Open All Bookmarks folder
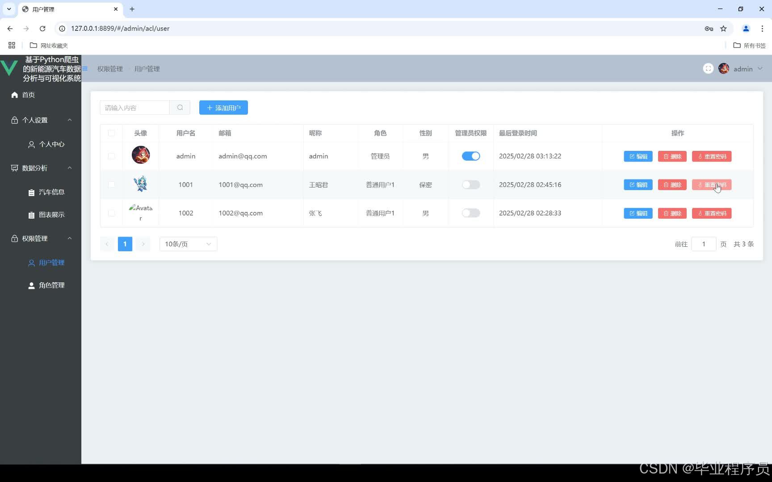Viewport: 772px width, 482px height. coord(750,45)
